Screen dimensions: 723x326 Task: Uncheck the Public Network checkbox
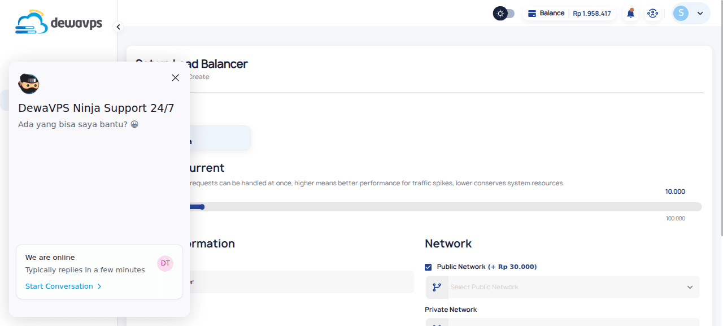pyautogui.click(x=427, y=266)
